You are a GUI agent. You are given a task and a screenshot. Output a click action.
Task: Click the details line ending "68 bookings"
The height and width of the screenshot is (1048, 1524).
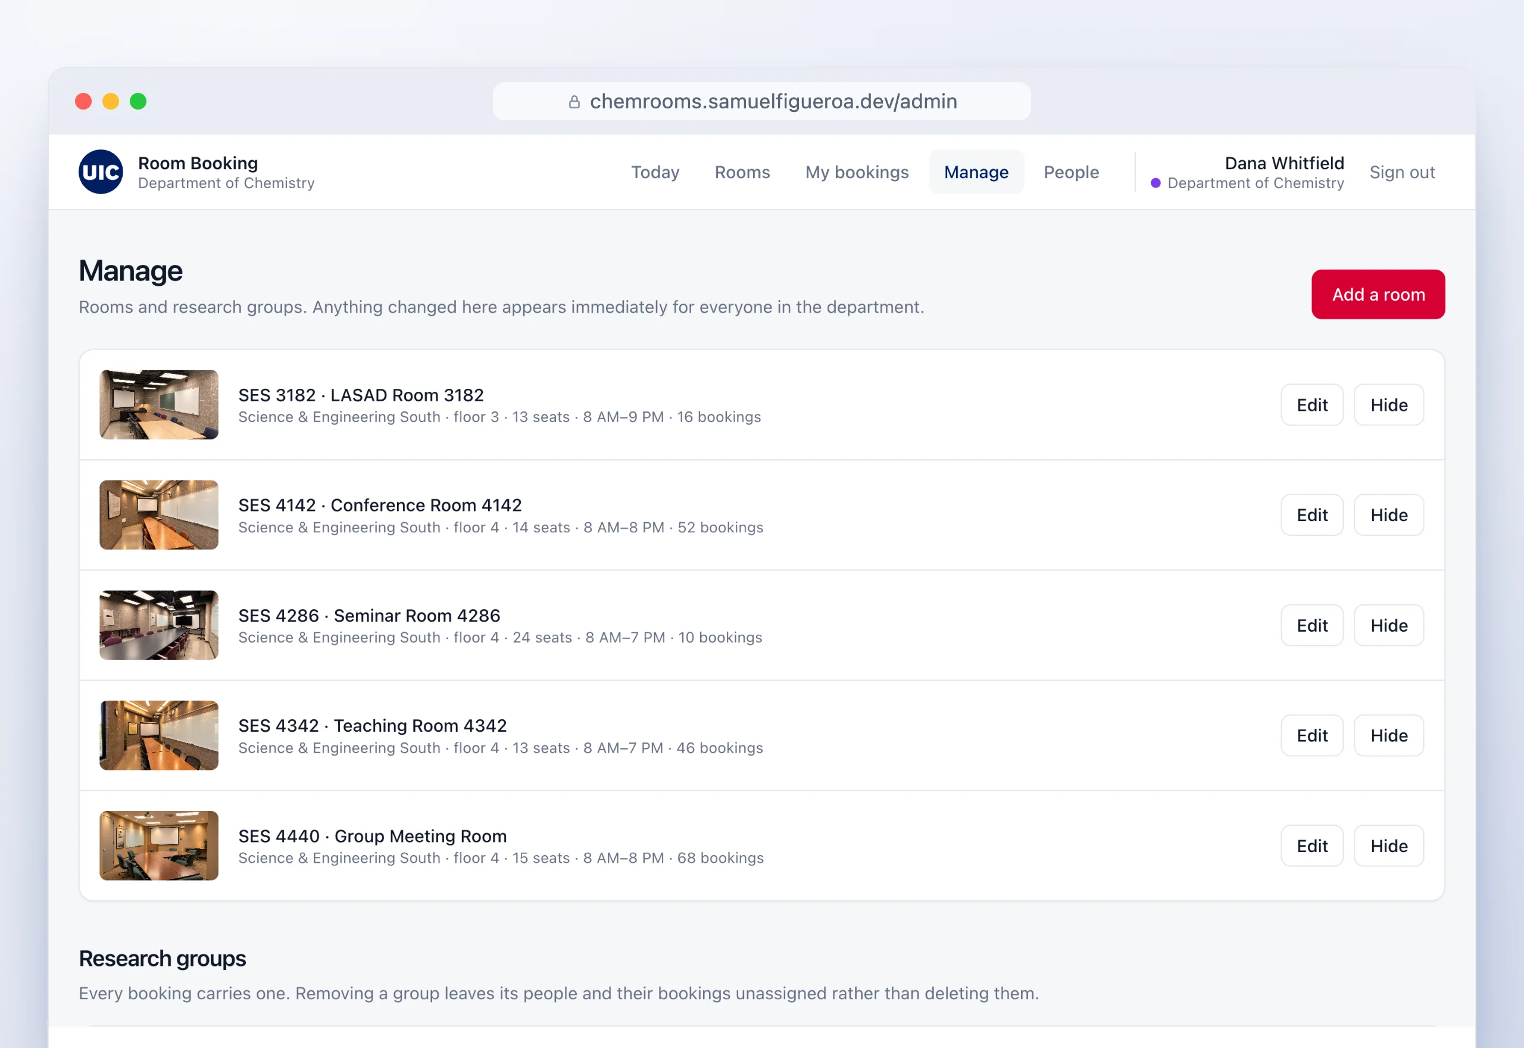(x=501, y=858)
